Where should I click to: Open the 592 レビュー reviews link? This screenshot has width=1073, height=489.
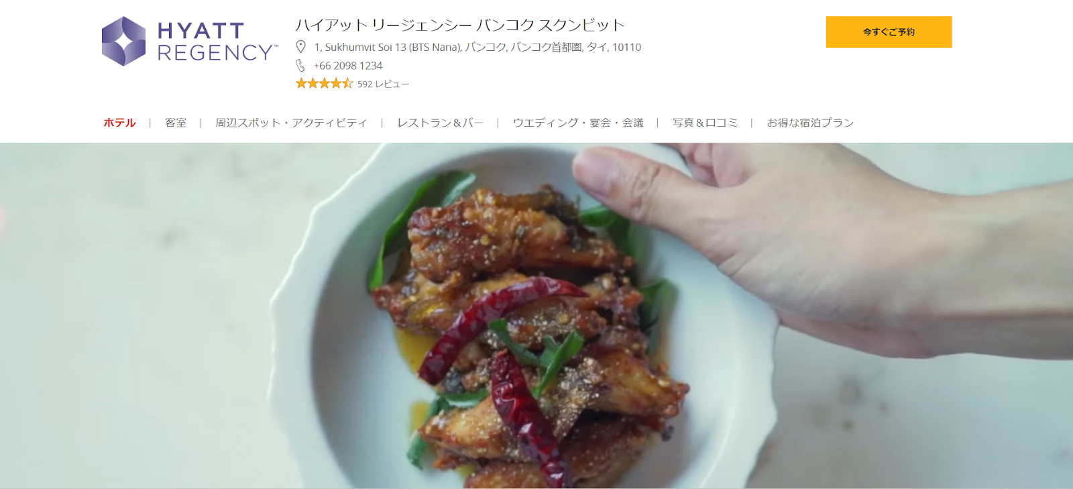point(383,84)
